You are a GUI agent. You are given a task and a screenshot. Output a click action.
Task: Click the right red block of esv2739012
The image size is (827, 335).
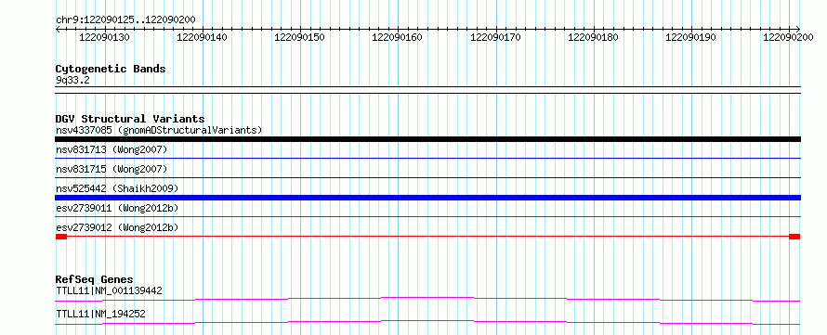pos(794,237)
